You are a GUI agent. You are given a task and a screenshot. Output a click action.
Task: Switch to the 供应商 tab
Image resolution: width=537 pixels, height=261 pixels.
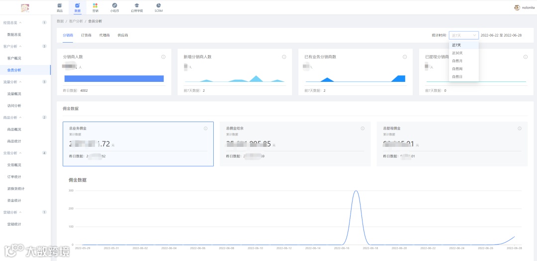click(x=123, y=35)
